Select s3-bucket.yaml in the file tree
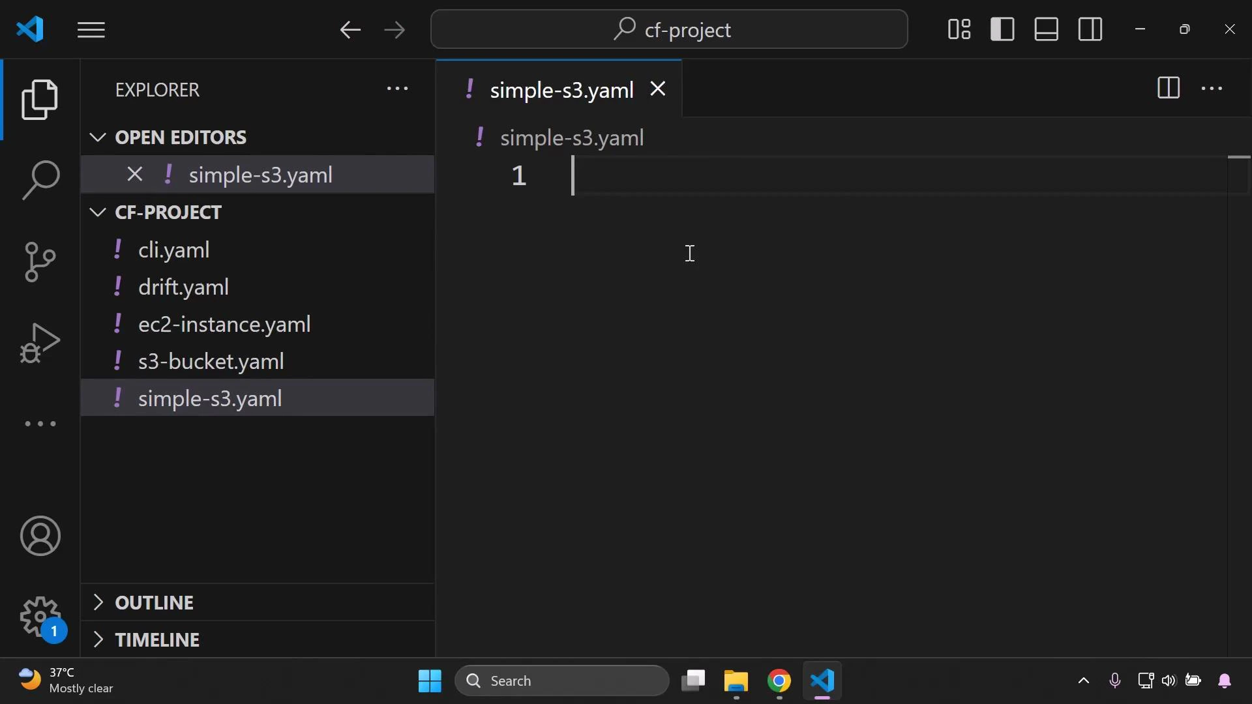This screenshot has width=1252, height=704. 210,360
